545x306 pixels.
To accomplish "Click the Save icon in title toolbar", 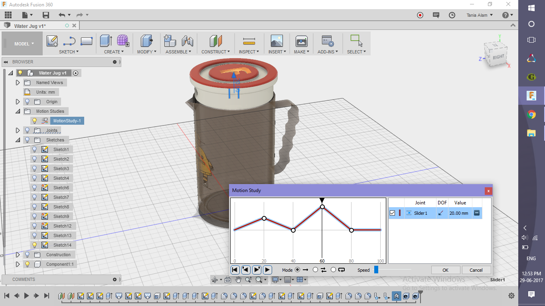I will (46, 15).
